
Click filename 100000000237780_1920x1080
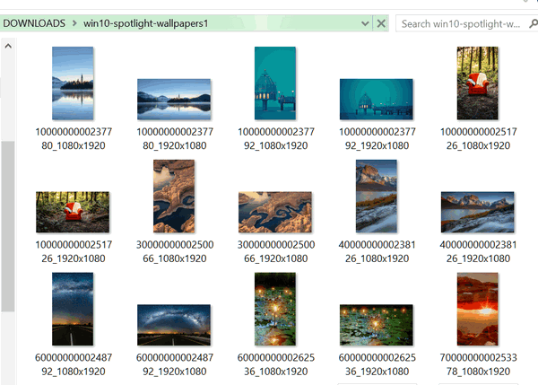(175, 139)
